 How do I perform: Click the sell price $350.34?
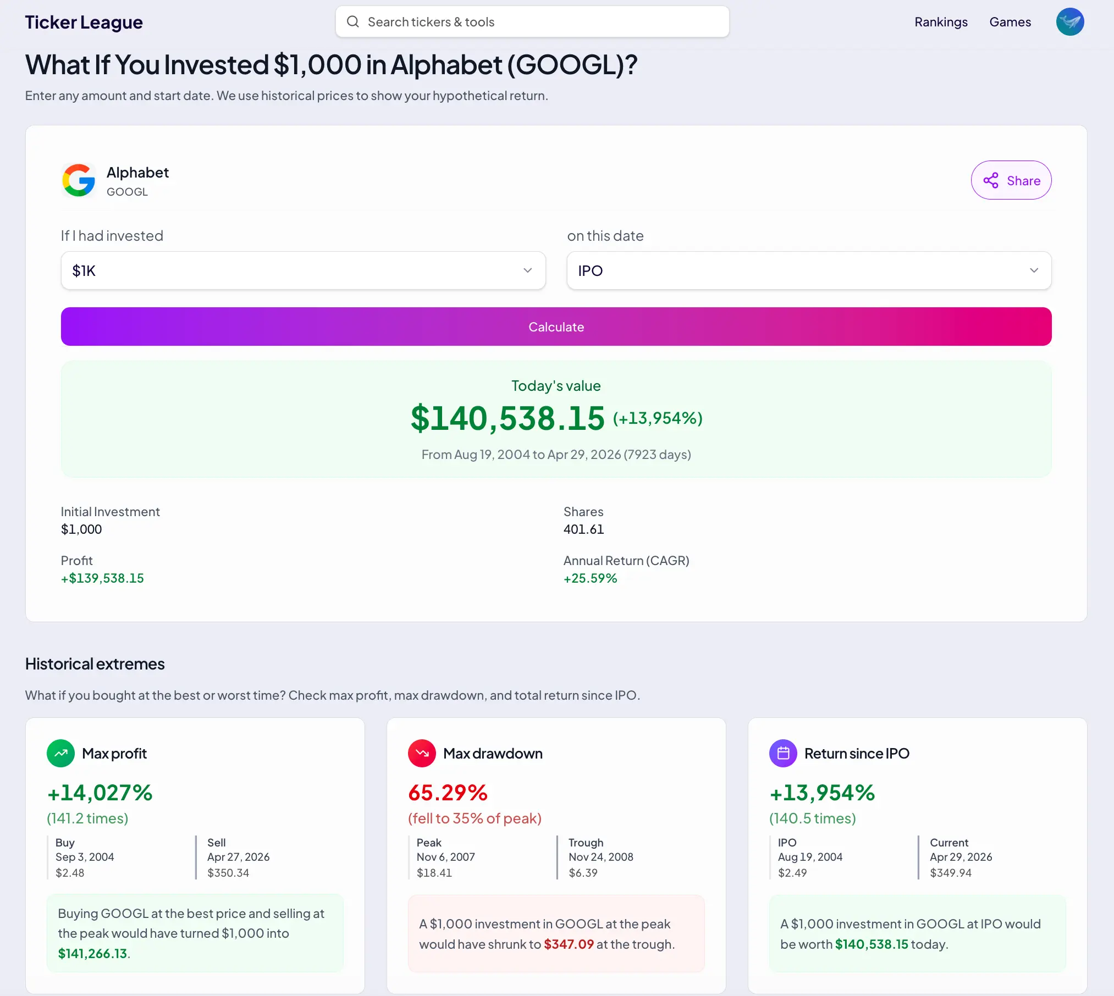click(228, 873)
